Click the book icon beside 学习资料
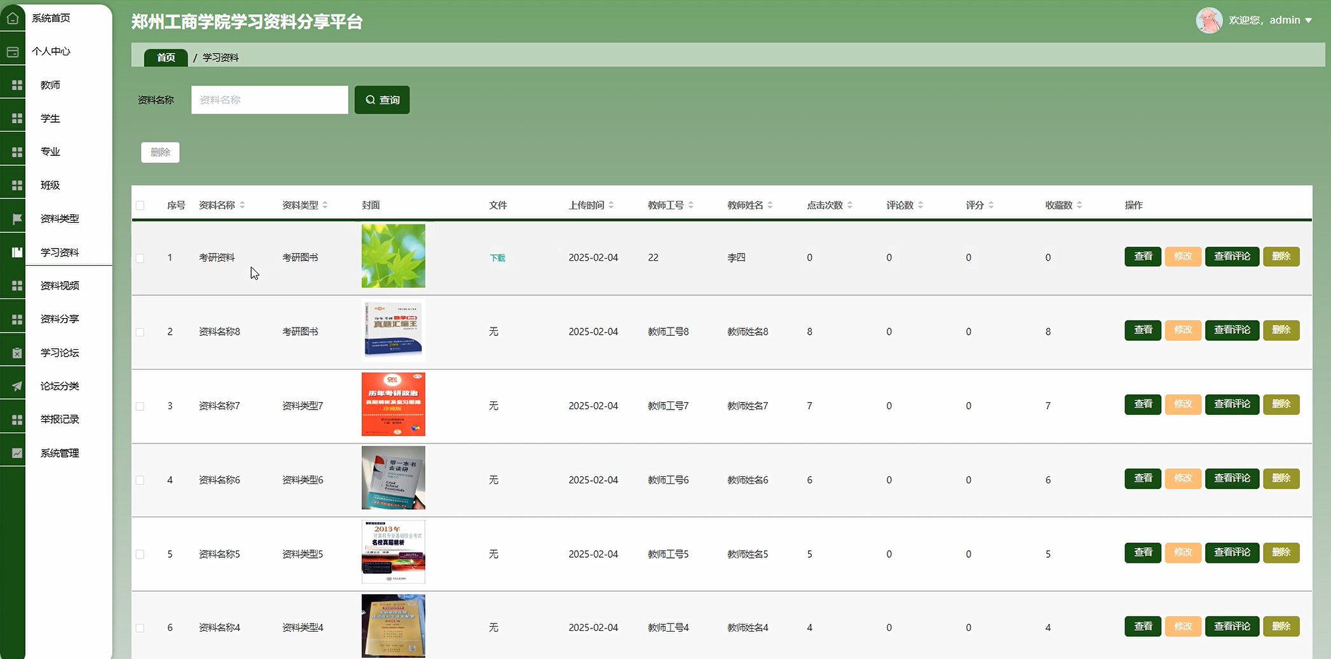Image resolution: width=1331 pixels, height=659 pixels. click(x=17, y=253)
